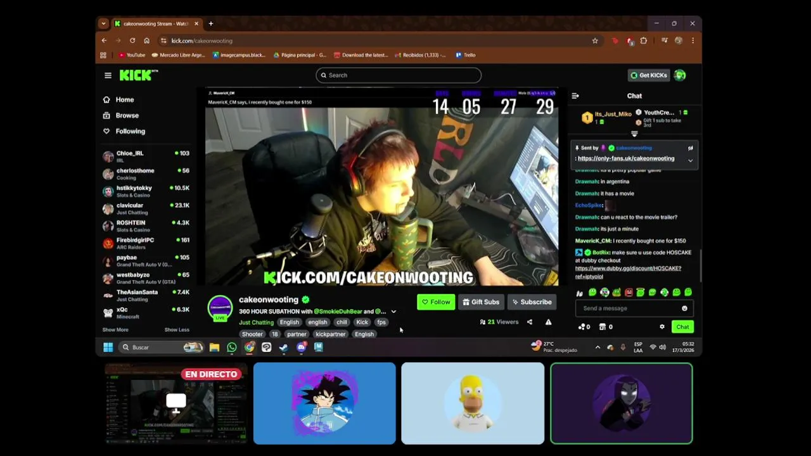The image size is (811, 456).
Task: Click the green Chat send button
Action: point(682,327)
